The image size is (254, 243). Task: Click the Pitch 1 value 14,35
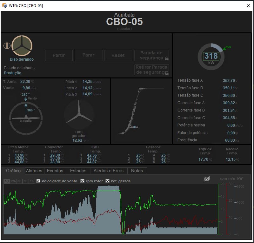(88, 82)
